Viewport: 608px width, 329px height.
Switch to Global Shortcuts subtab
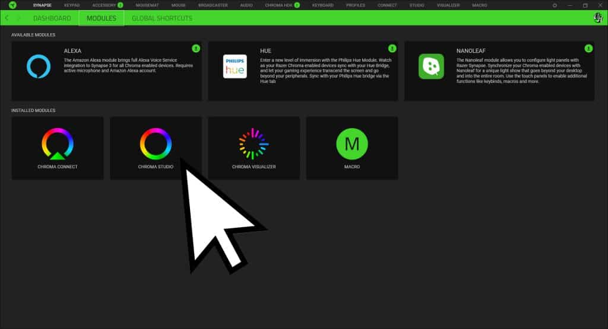[162, 18]
